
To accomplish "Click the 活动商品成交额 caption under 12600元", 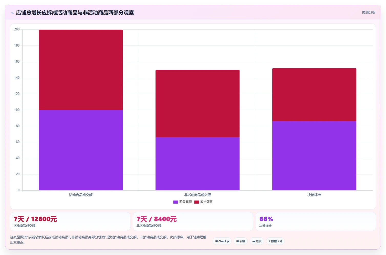I will click(24, 226).
